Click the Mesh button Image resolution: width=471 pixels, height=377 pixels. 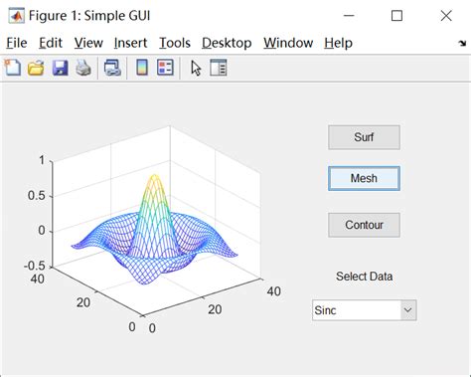point(364,178)
